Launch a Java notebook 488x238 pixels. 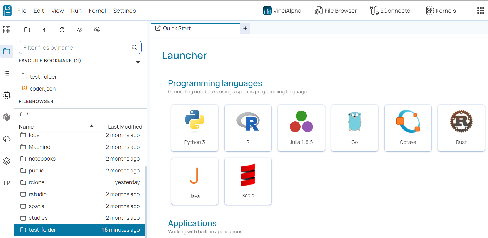click(x=195, y=181)
